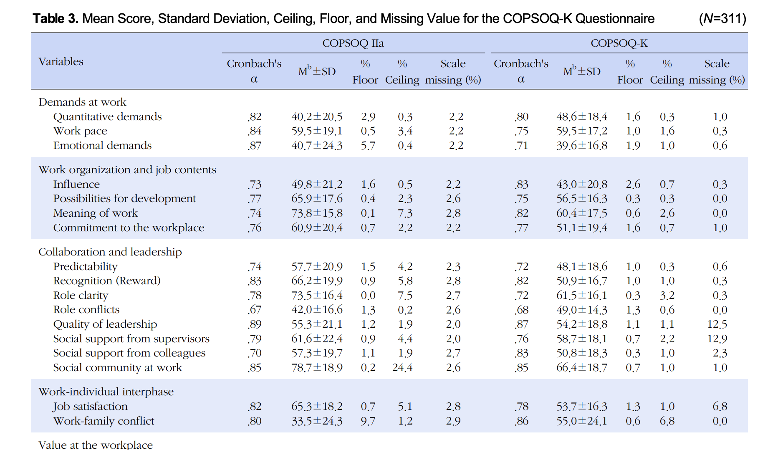Select the Recognition (Reward) row label
The height and width of the screenshot is (450, 783).
pyautogui.click(x=107, y=281)
